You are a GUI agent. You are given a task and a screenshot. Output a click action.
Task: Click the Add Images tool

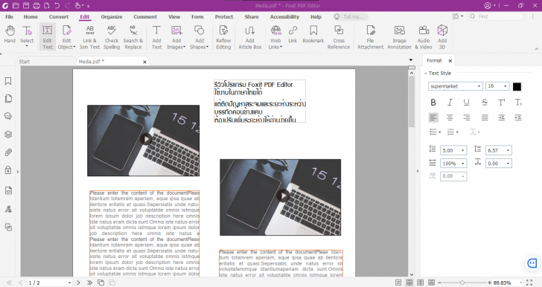[176, 36]
